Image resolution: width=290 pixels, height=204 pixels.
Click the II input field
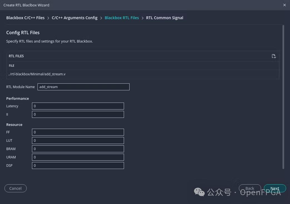(x=78, y=114)
